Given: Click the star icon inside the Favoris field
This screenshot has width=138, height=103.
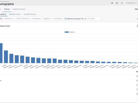Looking at the screenshot, I should pos(89,19).
